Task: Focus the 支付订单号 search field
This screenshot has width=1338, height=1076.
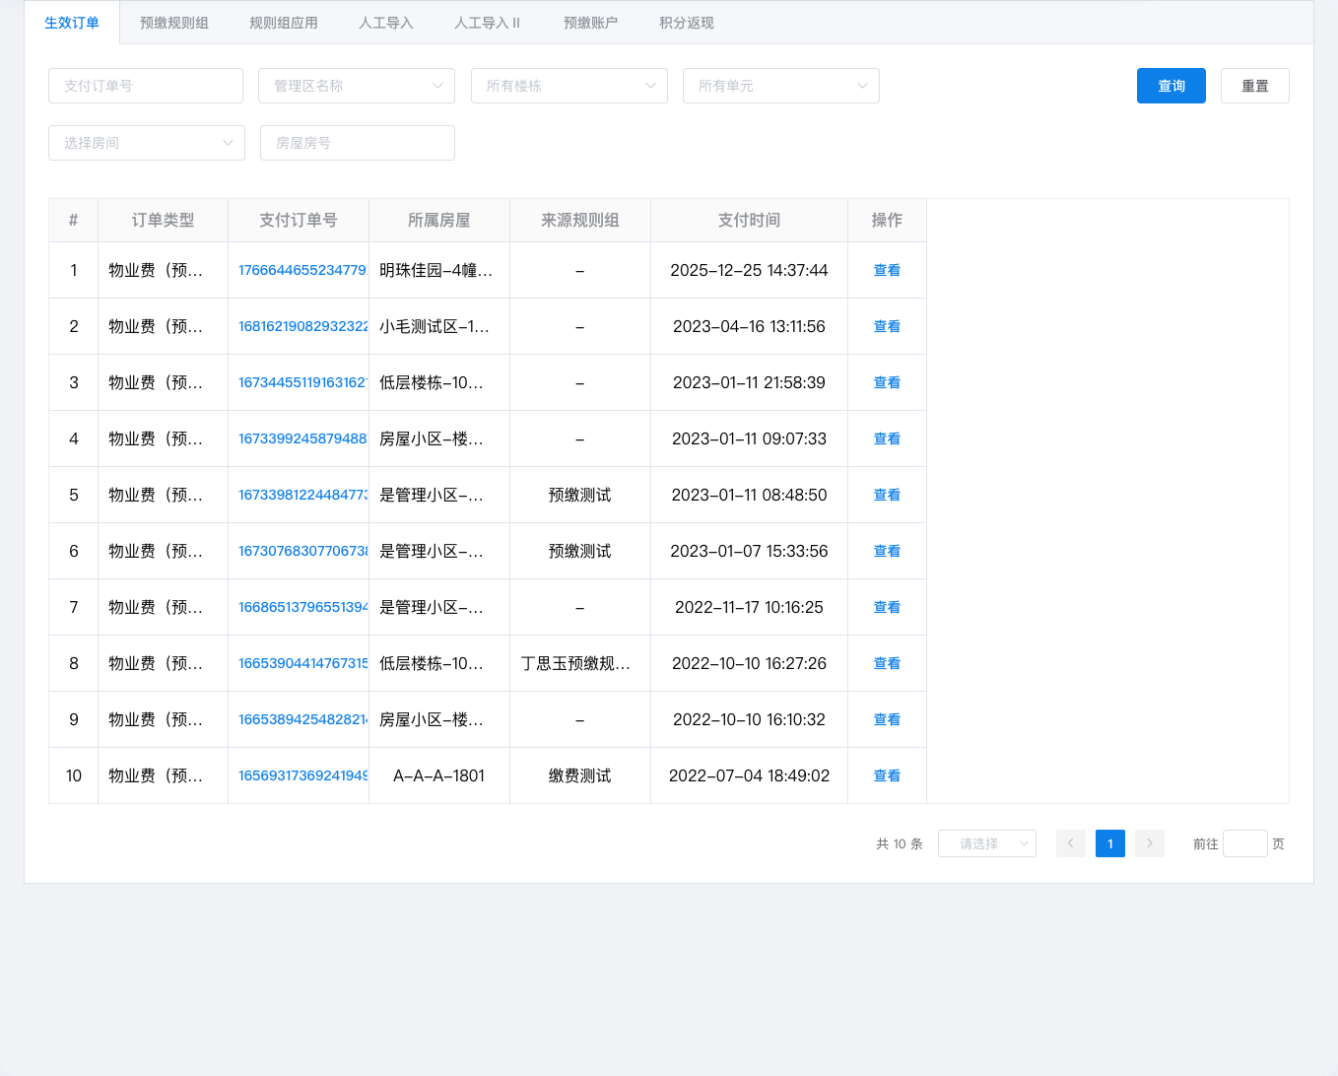Action: pyautogui.click(x=146, y=86)
